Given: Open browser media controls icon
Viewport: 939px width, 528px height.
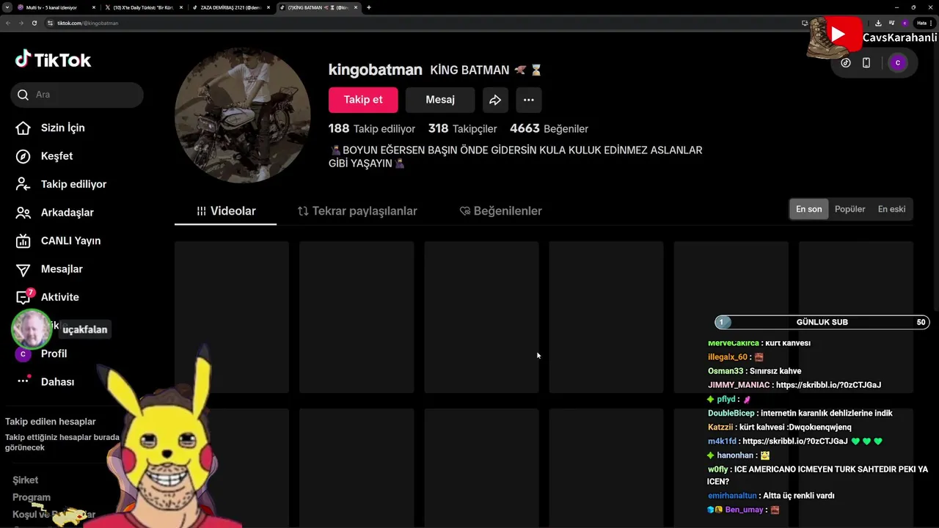Looking at the screenshot, I should click(x=891, y=23).
